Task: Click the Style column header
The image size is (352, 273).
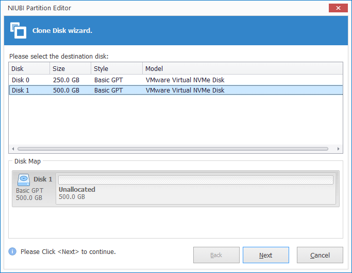Action: pyautogui.click(x=116, y=68)
